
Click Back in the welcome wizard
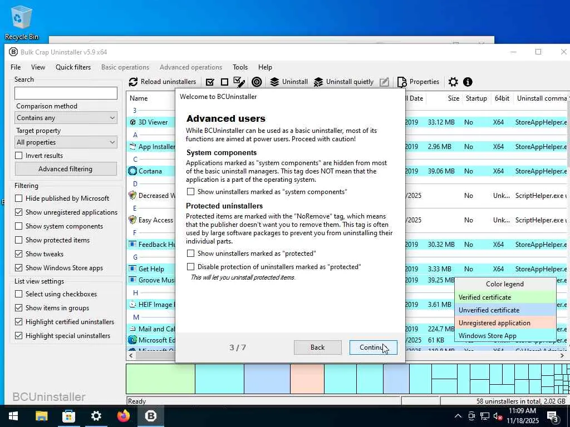[317, 347]
